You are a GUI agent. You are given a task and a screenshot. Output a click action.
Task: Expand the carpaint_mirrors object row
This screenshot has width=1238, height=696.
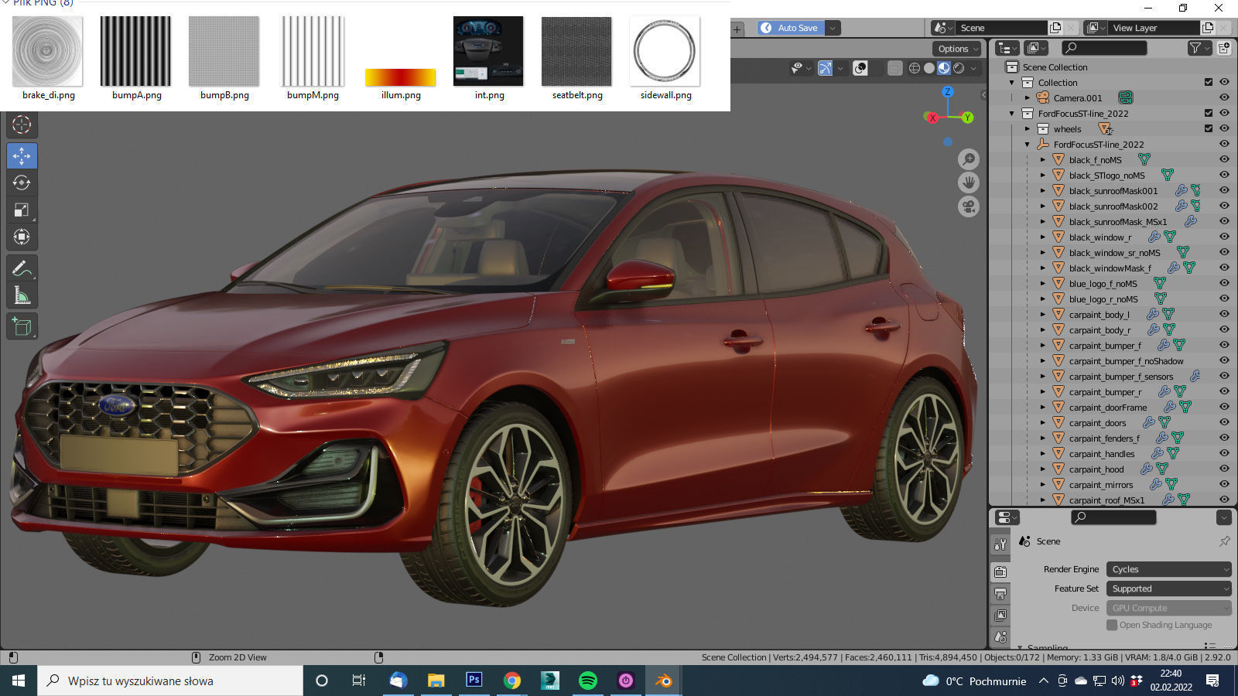tap(1043, 484)
